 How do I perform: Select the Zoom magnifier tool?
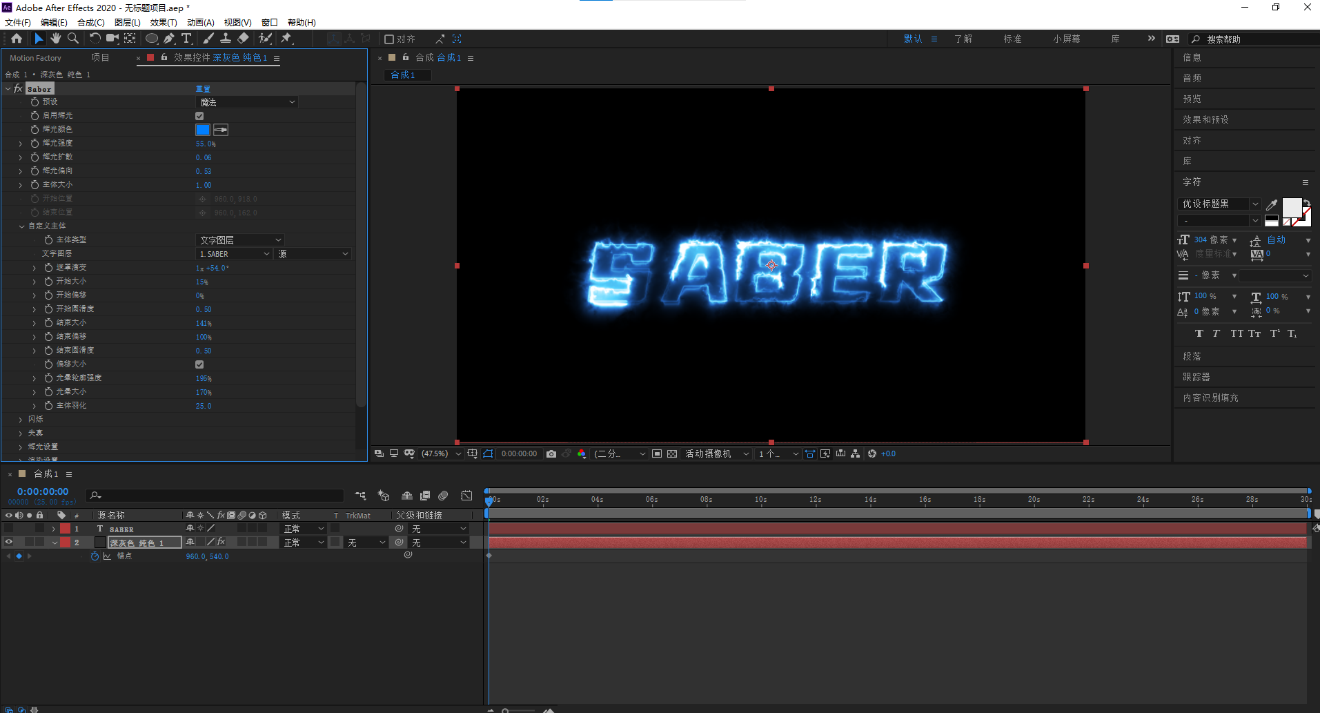click(72, 39)
